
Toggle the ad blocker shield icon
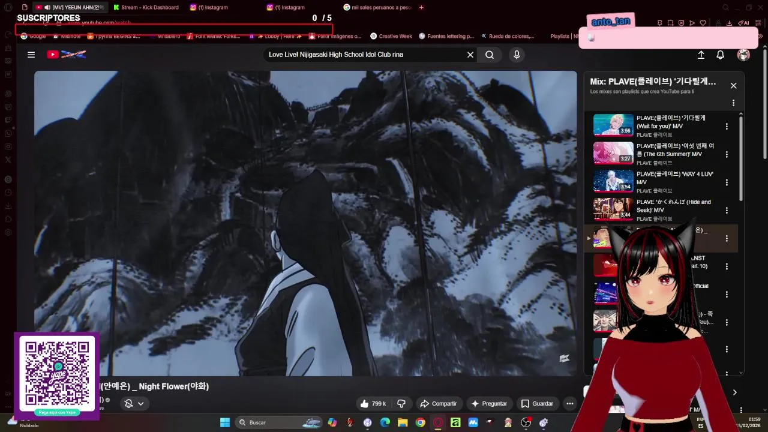[681, 23]
